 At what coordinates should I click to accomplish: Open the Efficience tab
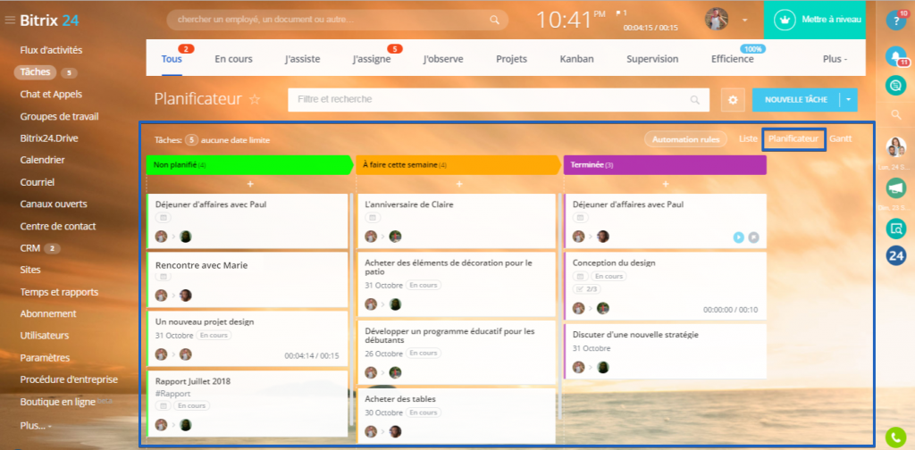732,59
